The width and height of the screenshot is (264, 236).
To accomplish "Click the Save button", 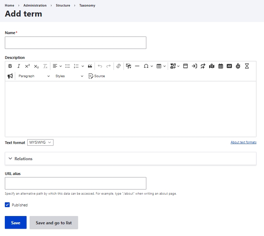I will (16, 223).
